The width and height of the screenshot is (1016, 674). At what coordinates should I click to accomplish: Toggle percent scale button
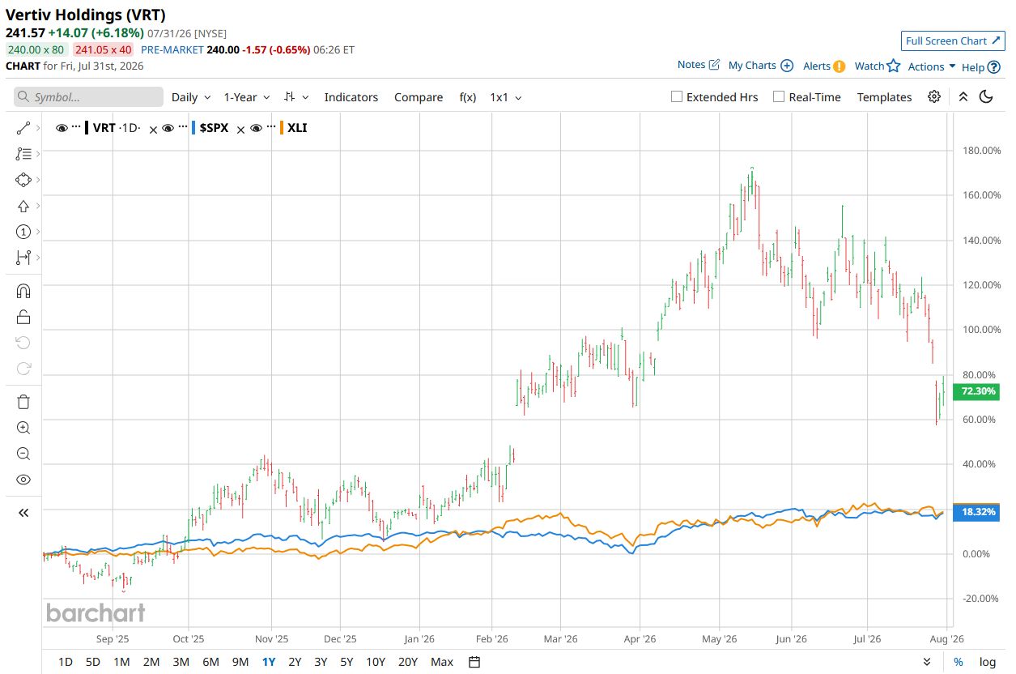pyautogui.click(x=958, y=662)
